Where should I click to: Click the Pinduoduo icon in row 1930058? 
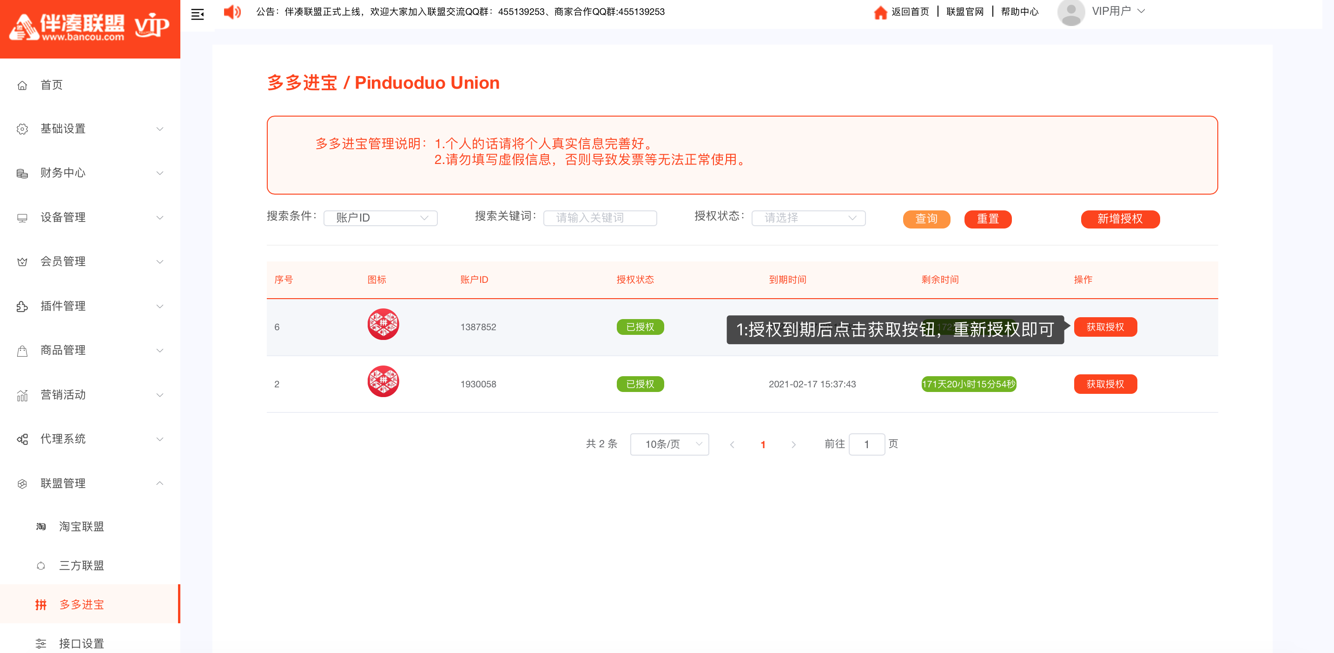coord(383,381)
